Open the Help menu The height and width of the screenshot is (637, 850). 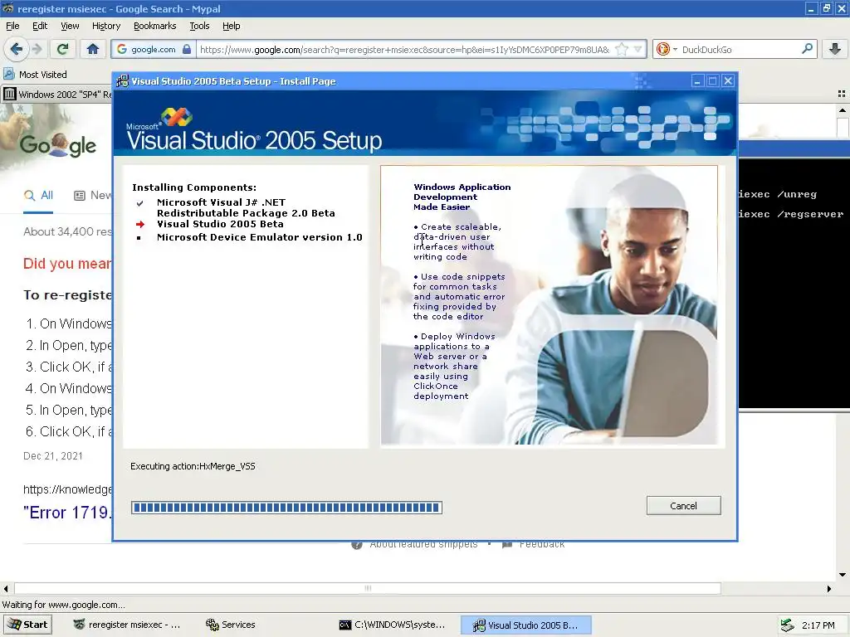pos(231,26)
